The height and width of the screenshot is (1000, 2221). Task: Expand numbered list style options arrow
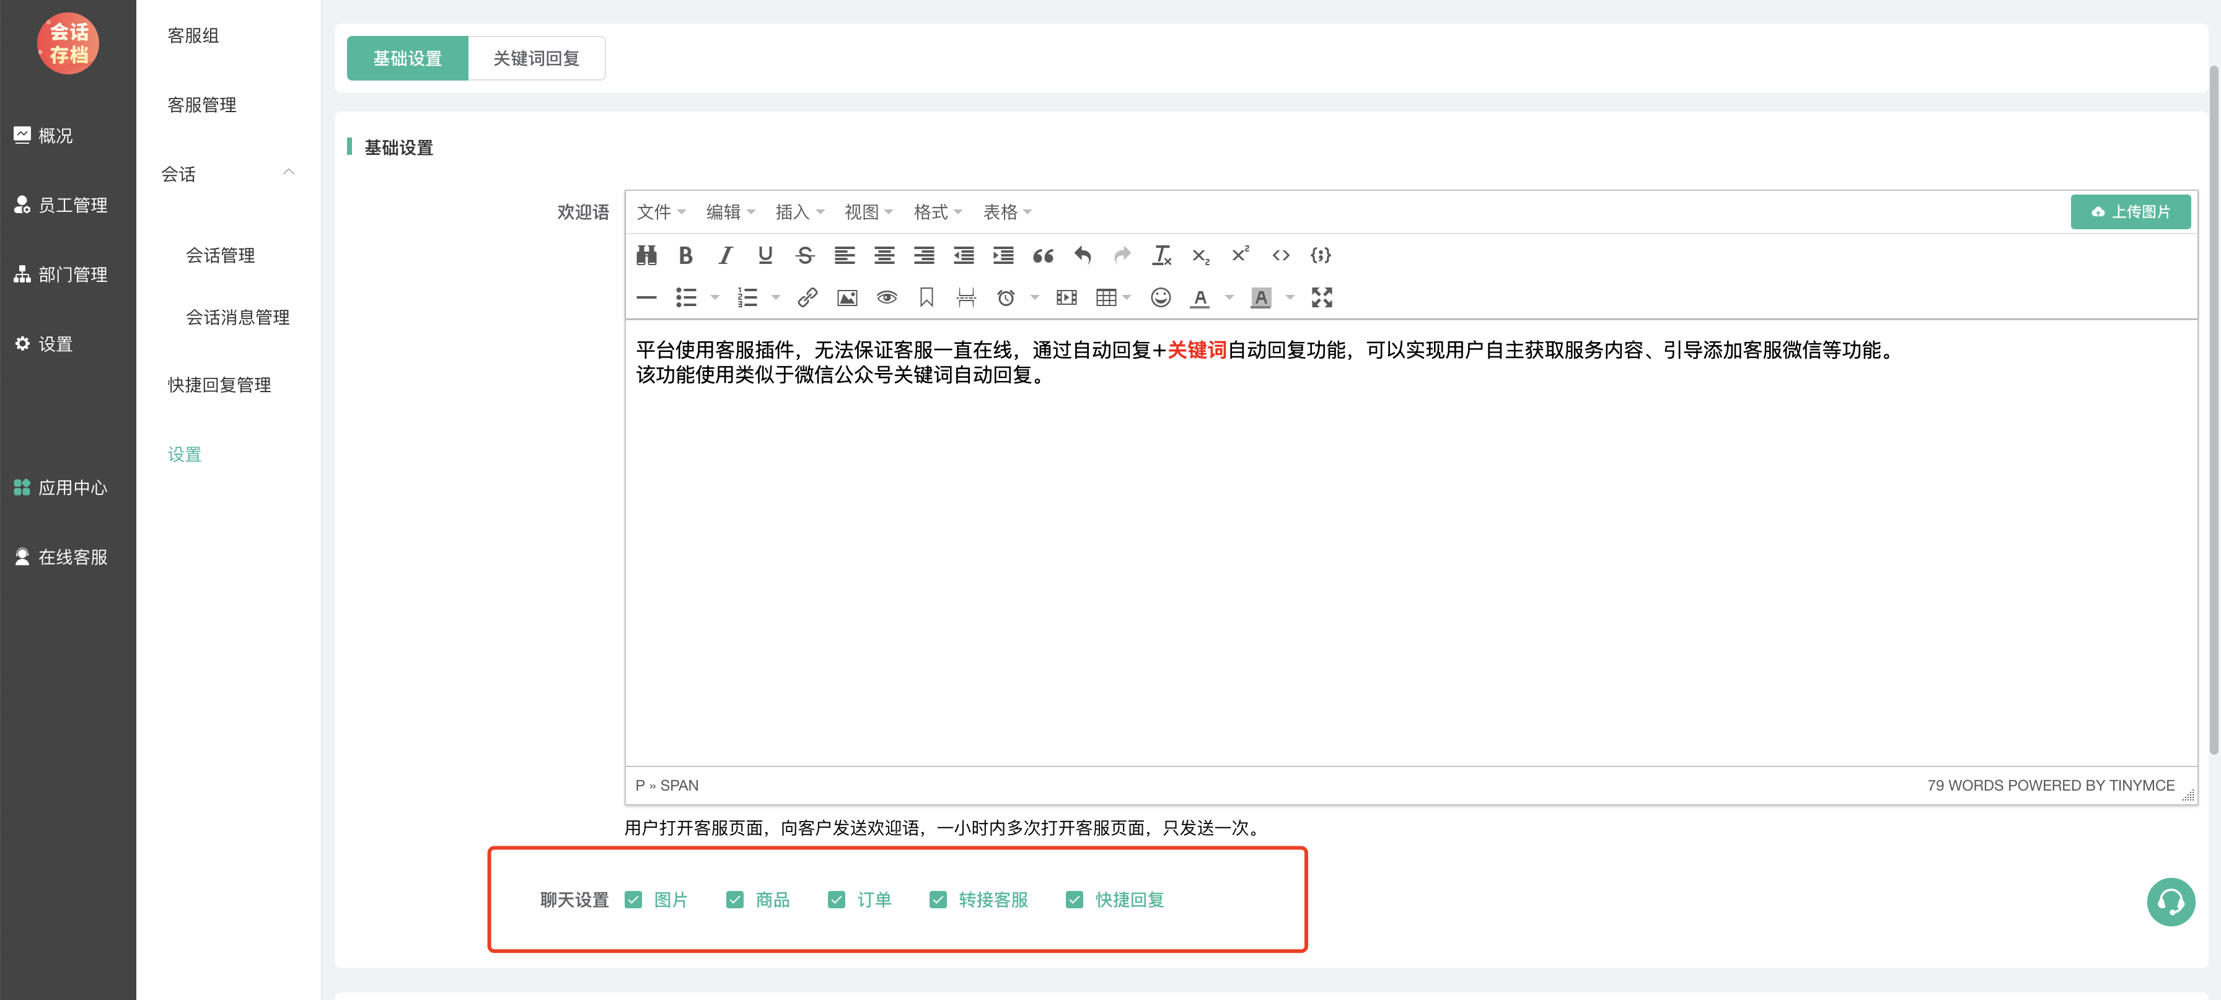775,297
